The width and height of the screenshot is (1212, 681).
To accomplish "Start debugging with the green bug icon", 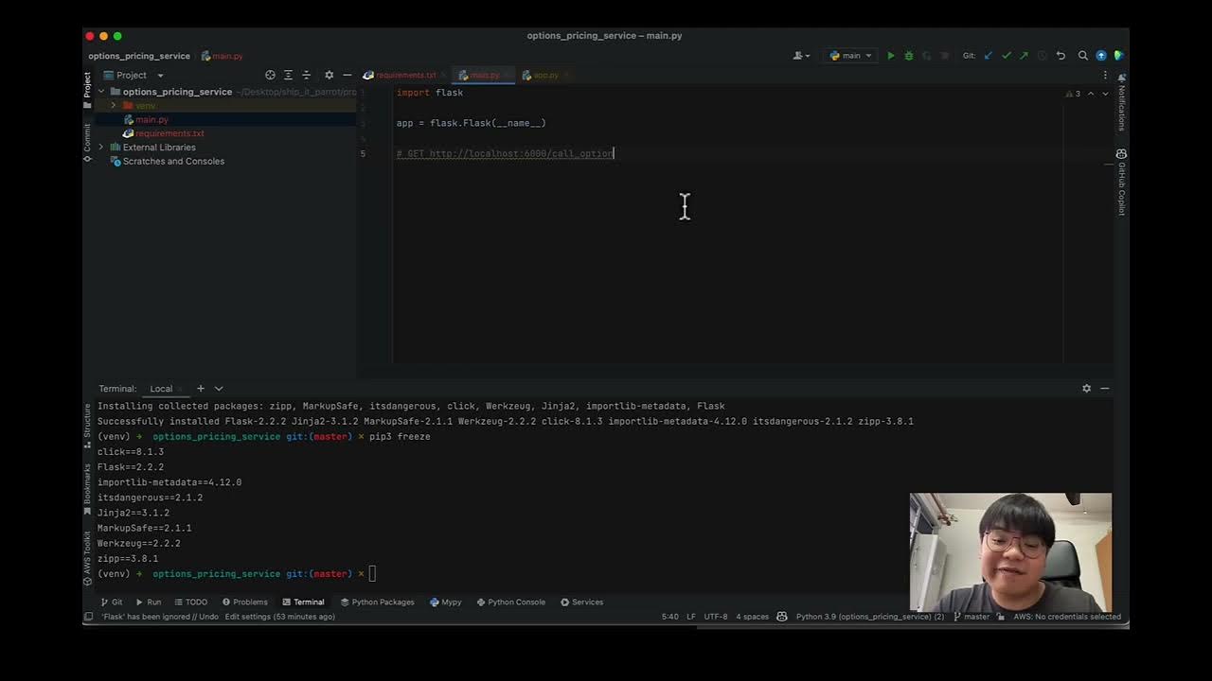I will 909,56.
